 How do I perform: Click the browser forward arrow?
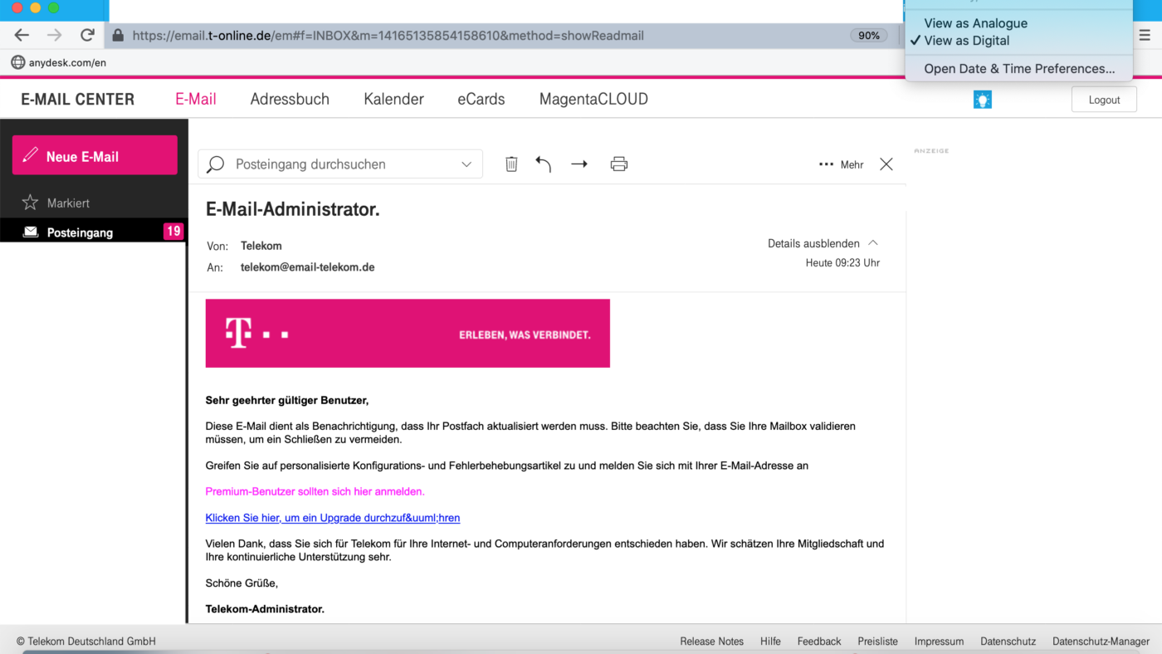[55, 36]
